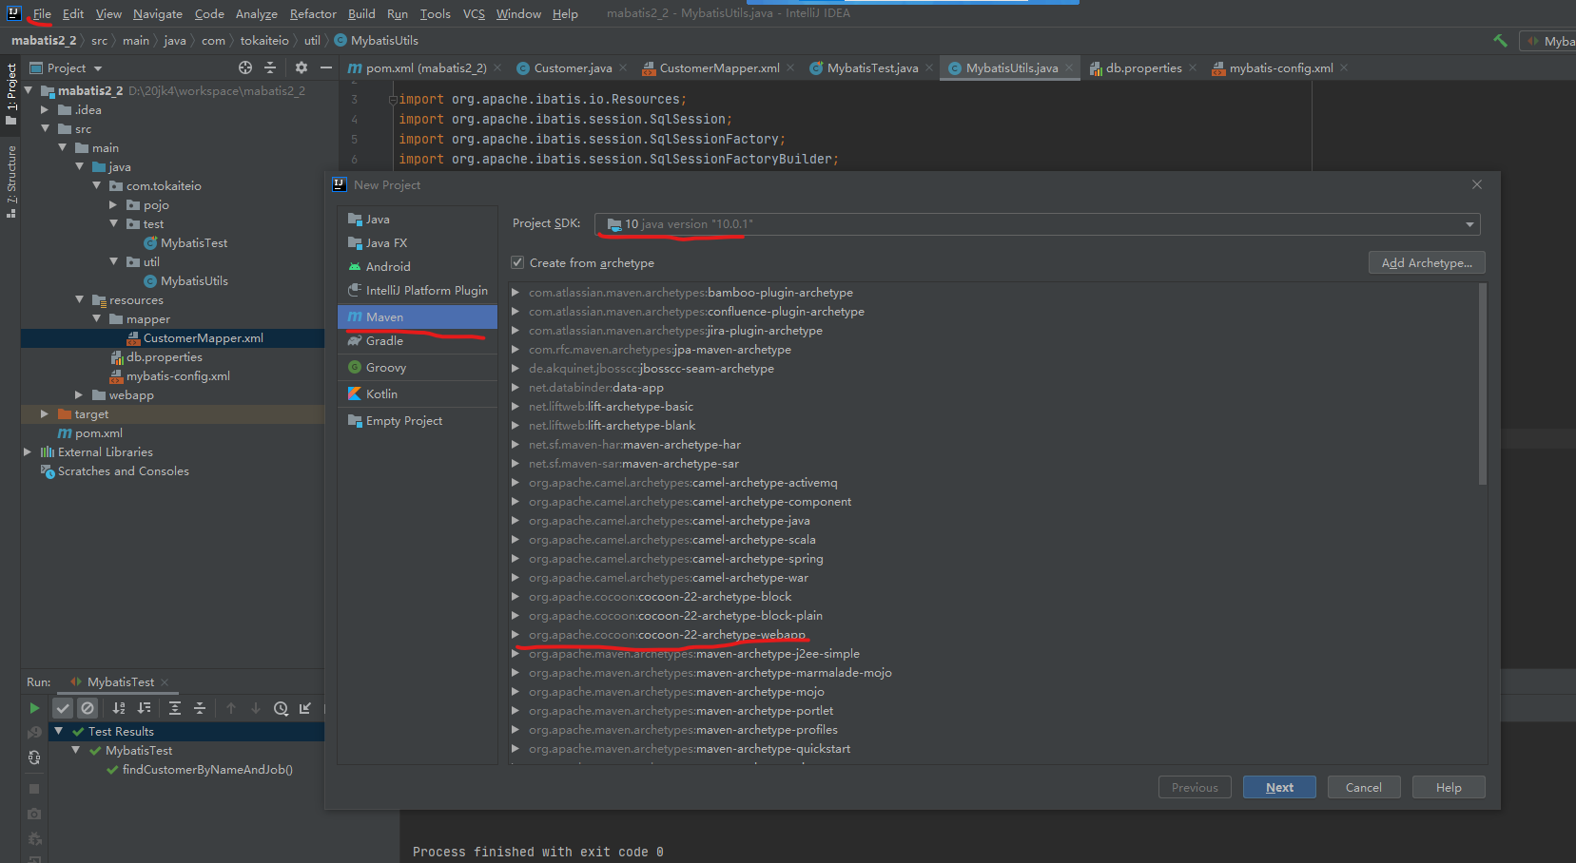1576x863 pixels.
Task: Collapse all test results
Action: (200, 708)
